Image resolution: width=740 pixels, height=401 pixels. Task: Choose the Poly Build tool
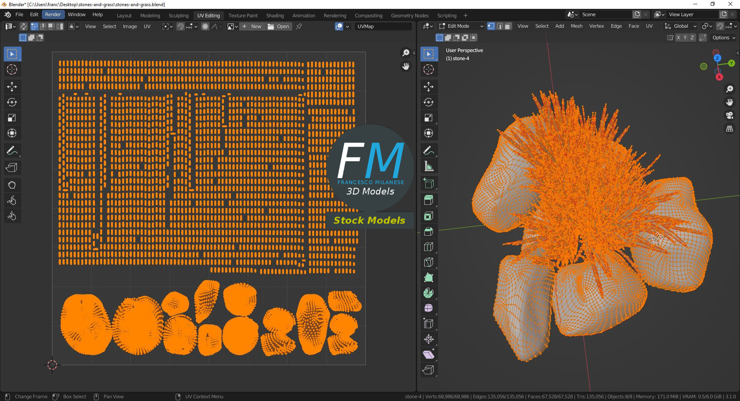(x=429, y=278)
